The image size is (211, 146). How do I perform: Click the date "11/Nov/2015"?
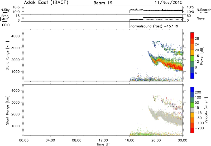pyautogui.click(x=169, y=2)
